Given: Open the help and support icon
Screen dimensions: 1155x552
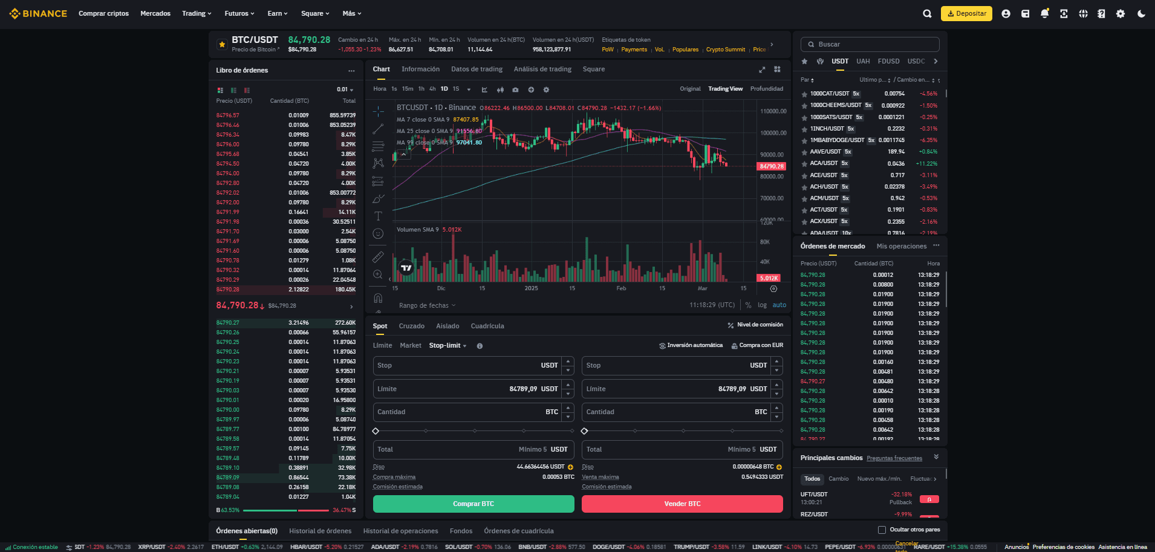Looking at the screenshot, I should point(1101,13).
